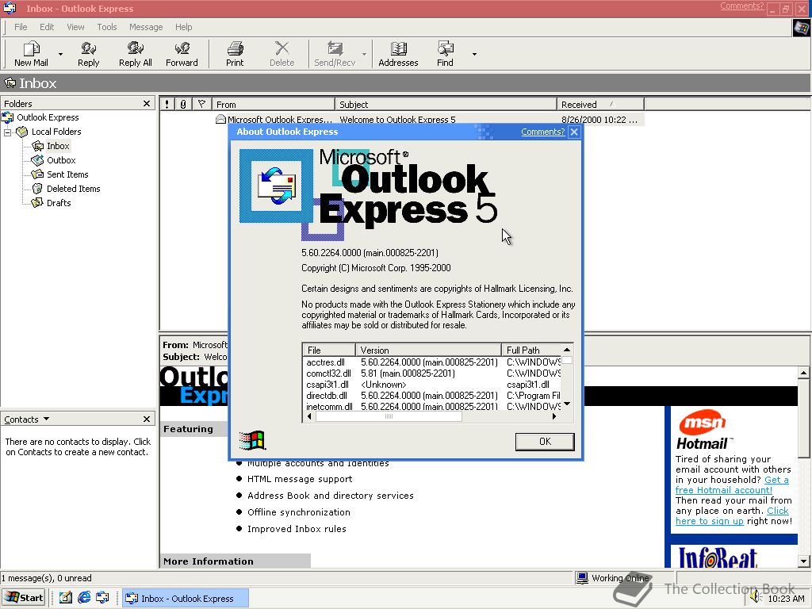Click OK in About dialog
812x609 pixels.
coord(545,442)
